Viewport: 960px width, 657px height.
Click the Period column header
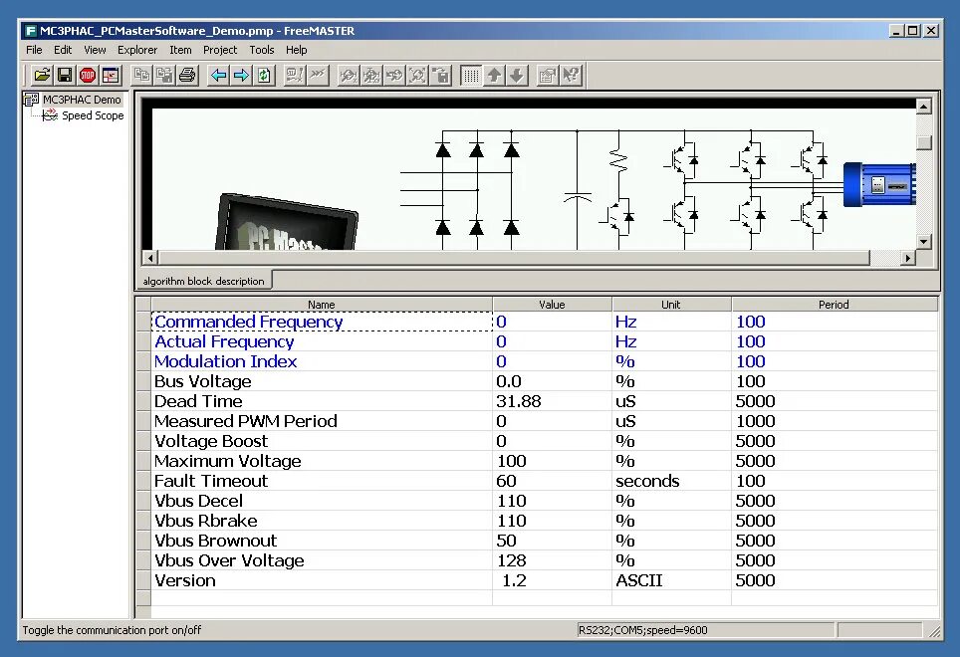834,304
